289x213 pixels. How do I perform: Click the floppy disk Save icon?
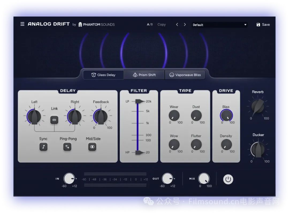click(258, 25)
